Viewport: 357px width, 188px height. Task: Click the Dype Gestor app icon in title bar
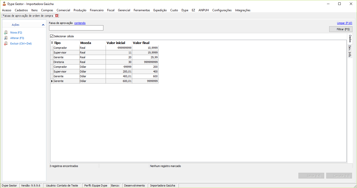[x=4, y=4]
